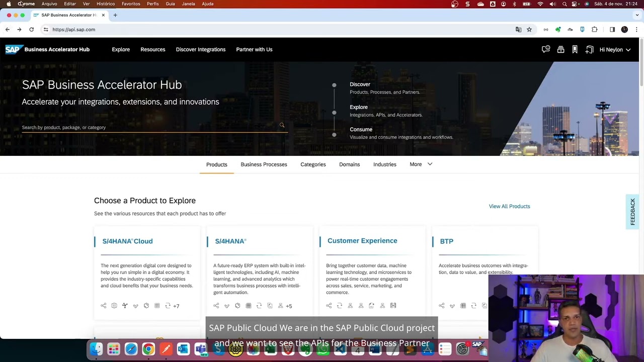Click Consume step in hero timeline
Screen dimensions: 644x362
click(x=361, y=129)
